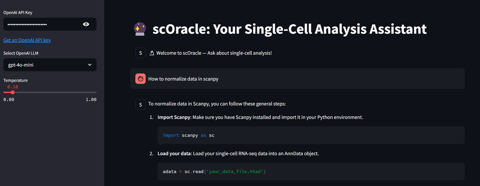This screenshot has width=480, height=186.
Task: Click the red user avatar icon
Action: tap(141, 79)
